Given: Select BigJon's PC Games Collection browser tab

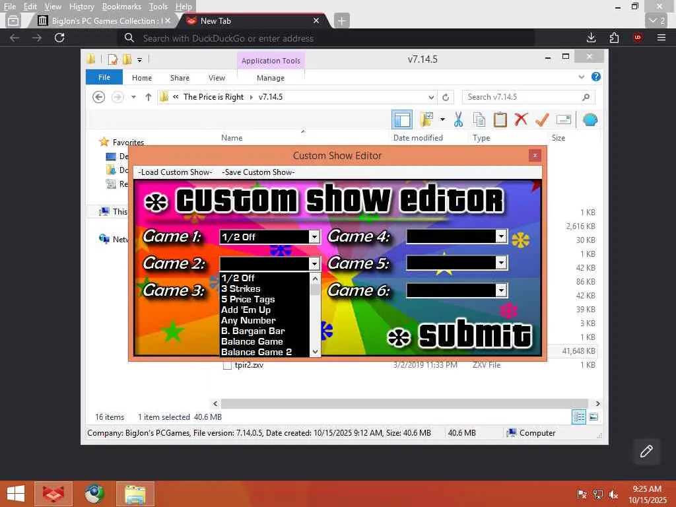Looking at the screenshot, I should click(102, 20).
